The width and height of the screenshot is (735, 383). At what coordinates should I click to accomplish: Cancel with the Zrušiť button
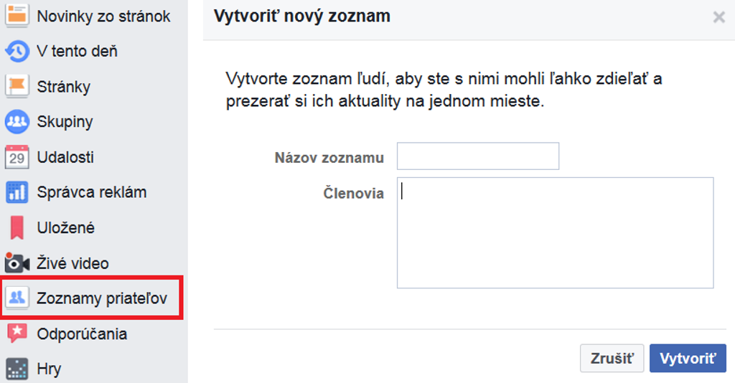coord(612,359)
